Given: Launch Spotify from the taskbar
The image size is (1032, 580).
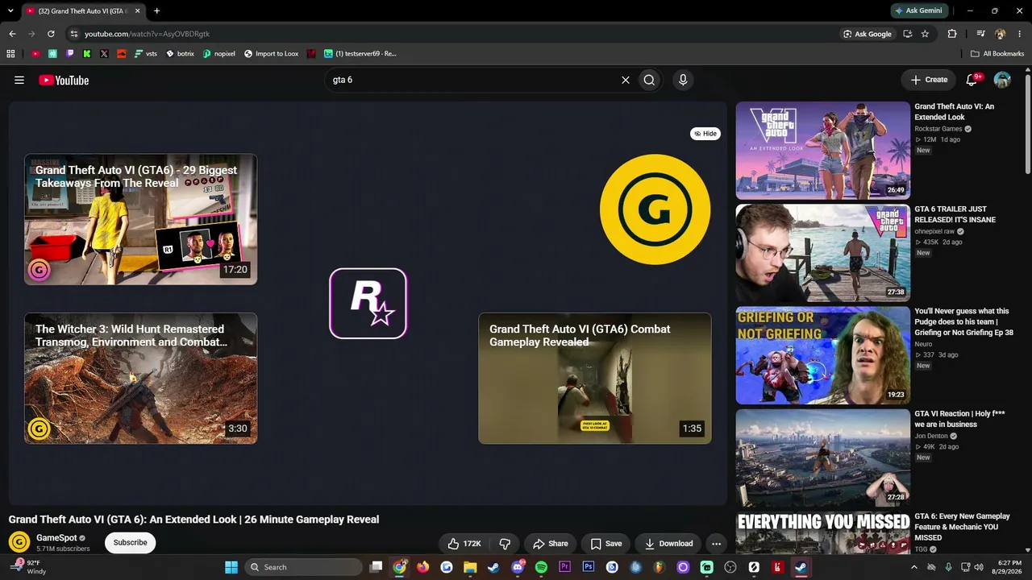Looking at the screenshot, I should [541, 567].
